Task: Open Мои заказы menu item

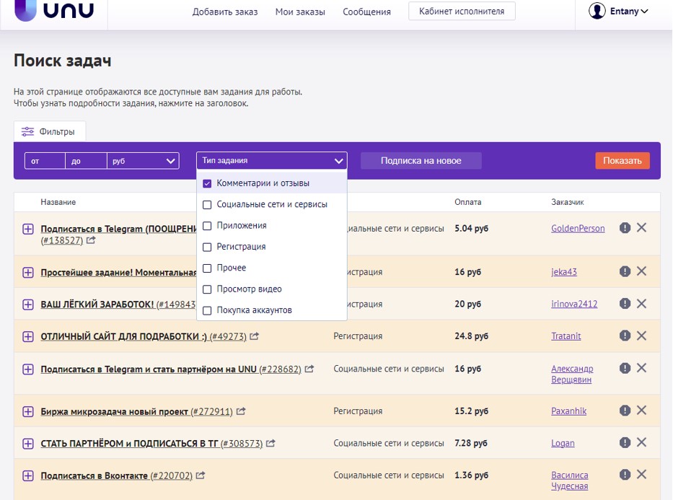Action: pos(300,12)
